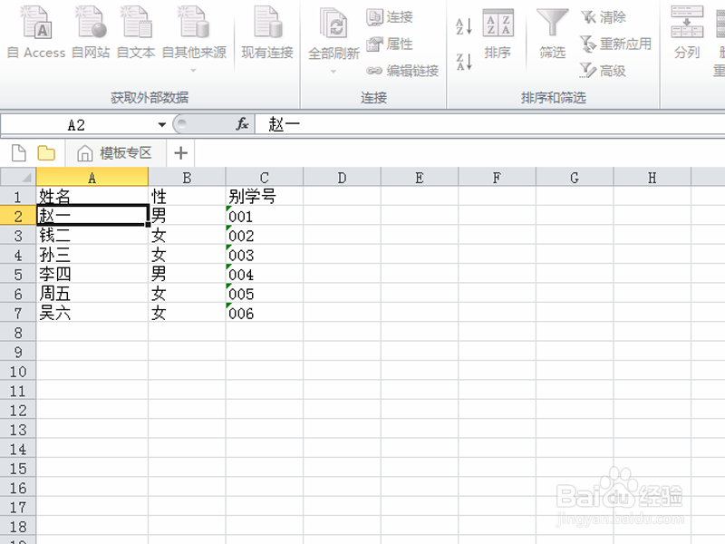Click cell B2 containing 男
The width and height of the screenshot is (725, 544).
point(187,216)
